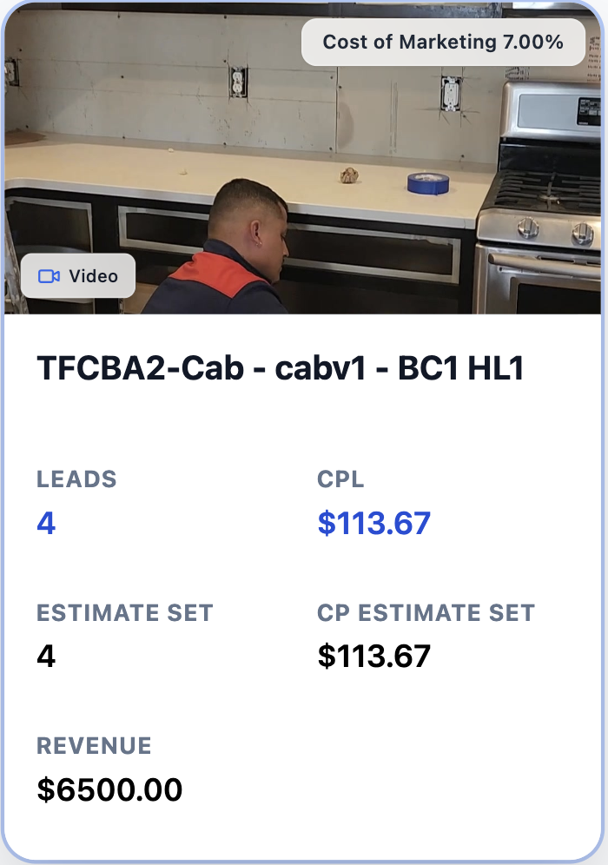This screenshot has height=865, width=608.
Task: Click the Video badge text label
Action: tap(93, 276)
